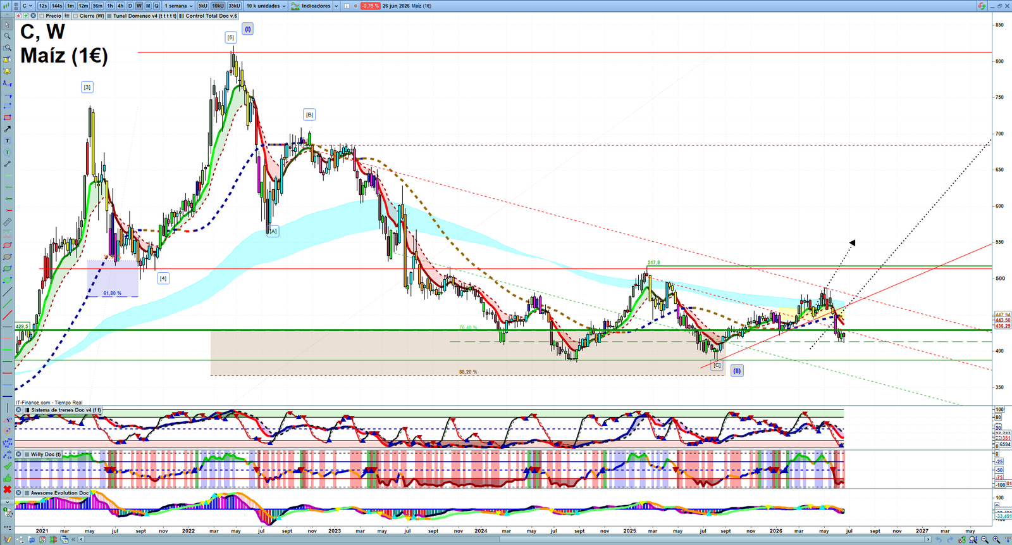Click the green thumbs-up icon

click(7, 478)
